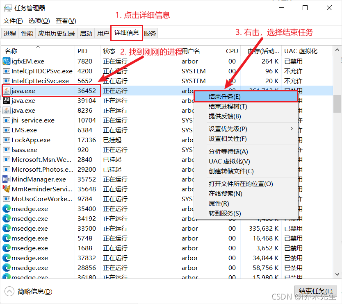342x304 pixels.
Task: Switch to the 服务 tab
Action: [x=150, y=34]
